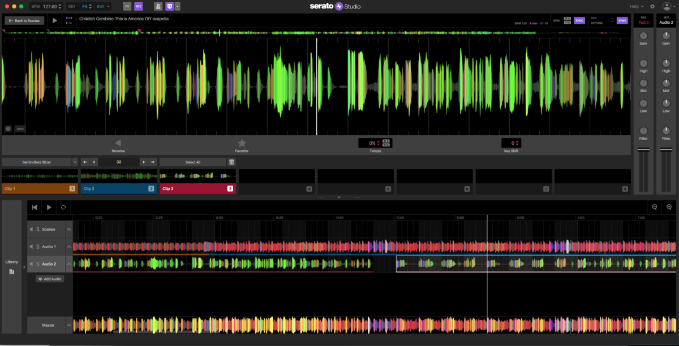Mark sample as Favorite with star
Viewport: 679px width, 346px height.
pyautogui.click(x=242, y=143)
